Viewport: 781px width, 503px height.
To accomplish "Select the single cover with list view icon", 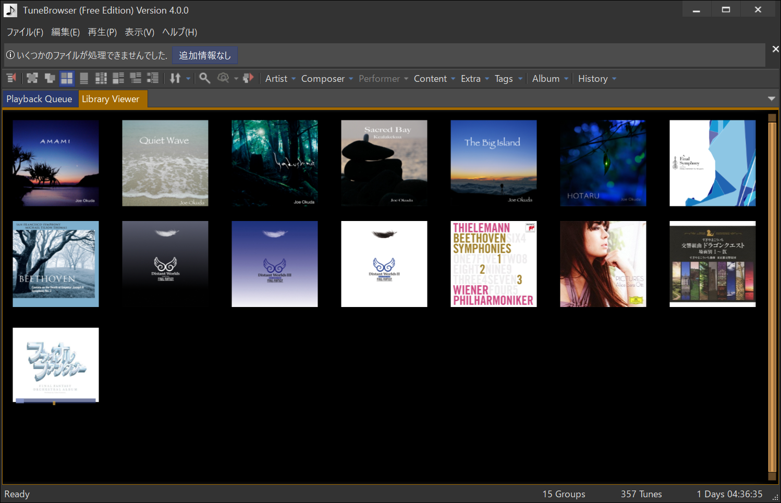I will (x=84, y=78).
